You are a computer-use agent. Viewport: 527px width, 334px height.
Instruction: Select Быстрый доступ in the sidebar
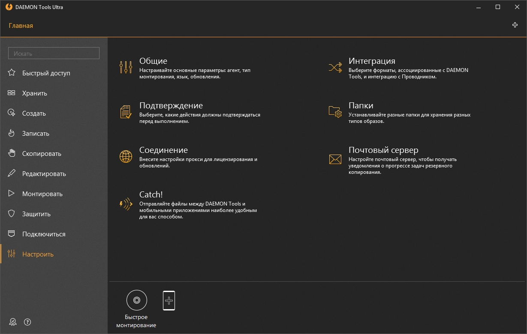[46, 73]
